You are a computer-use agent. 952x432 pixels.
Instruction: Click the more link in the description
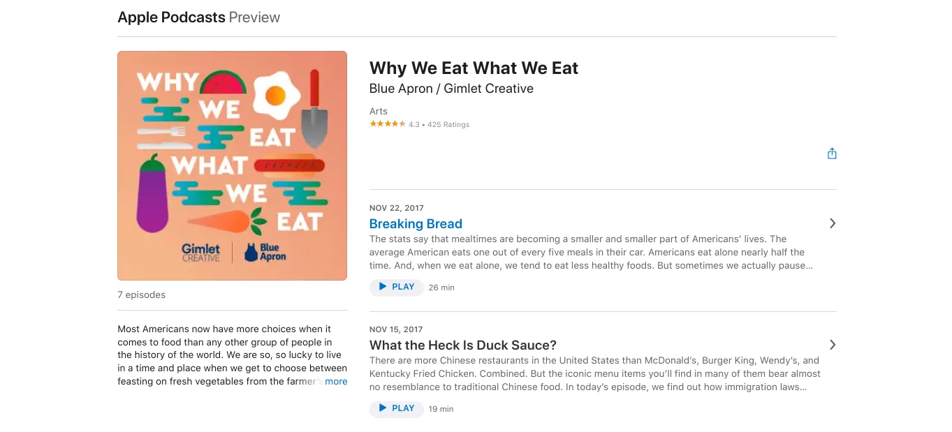tap(336, 381)
